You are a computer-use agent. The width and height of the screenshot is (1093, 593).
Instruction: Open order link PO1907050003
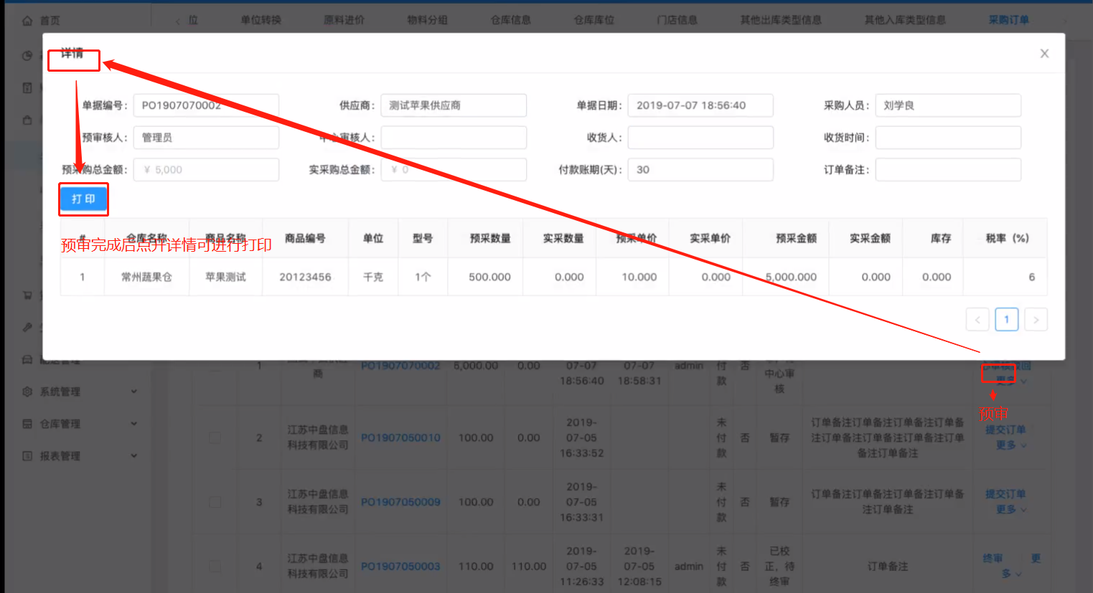(x=400, y=566)
